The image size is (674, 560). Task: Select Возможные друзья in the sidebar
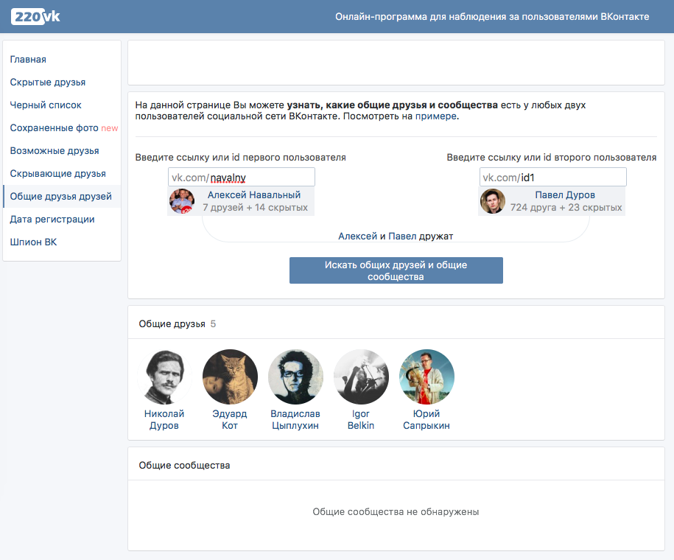coord(55,150)
